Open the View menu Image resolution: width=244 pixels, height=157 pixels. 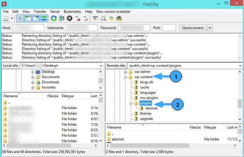click(26, 12)
